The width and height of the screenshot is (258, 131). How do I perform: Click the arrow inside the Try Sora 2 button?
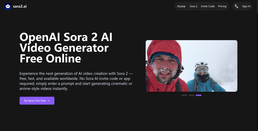coord(49,101)
